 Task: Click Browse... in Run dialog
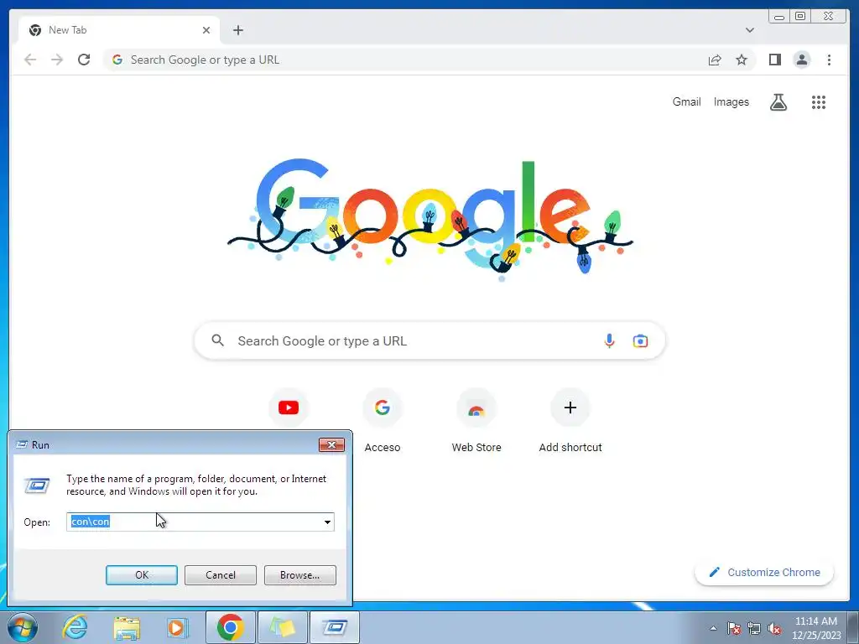299,575
